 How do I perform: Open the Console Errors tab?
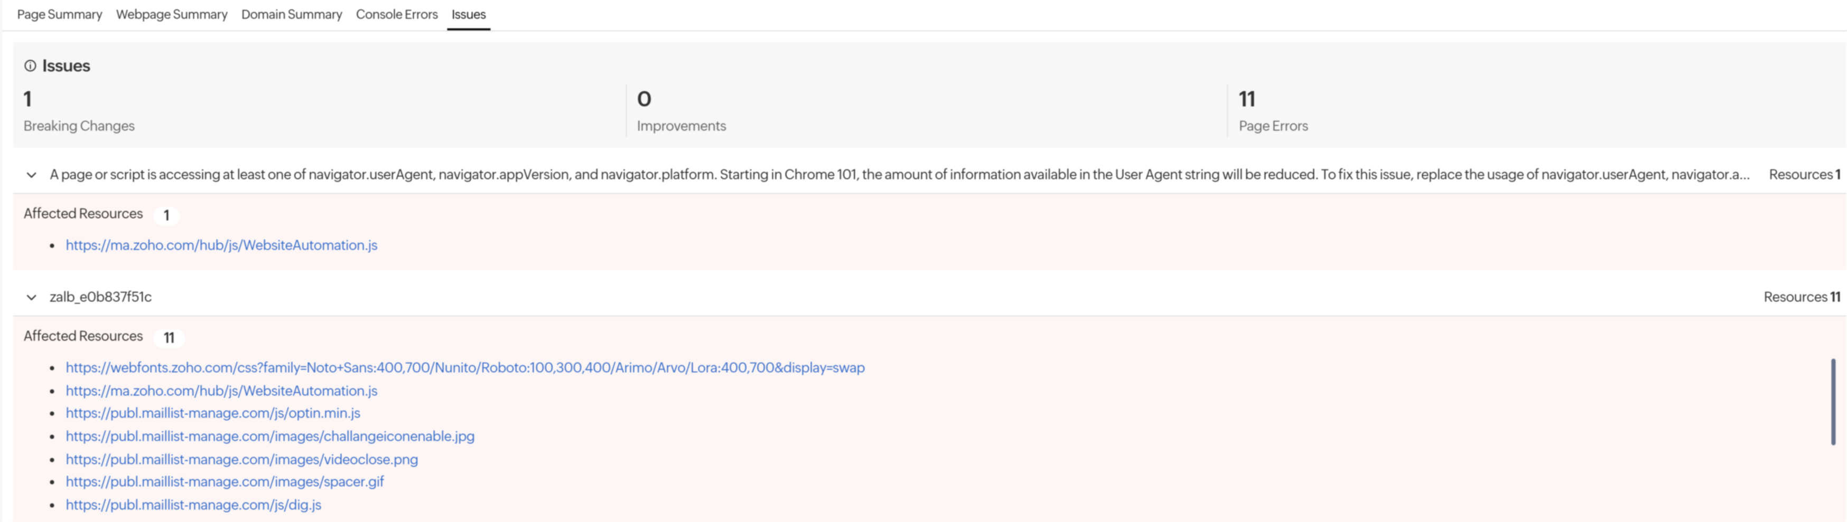point(396,14)
